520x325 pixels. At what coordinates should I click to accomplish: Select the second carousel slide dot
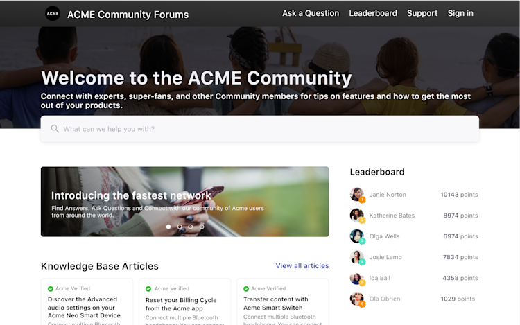180,227
